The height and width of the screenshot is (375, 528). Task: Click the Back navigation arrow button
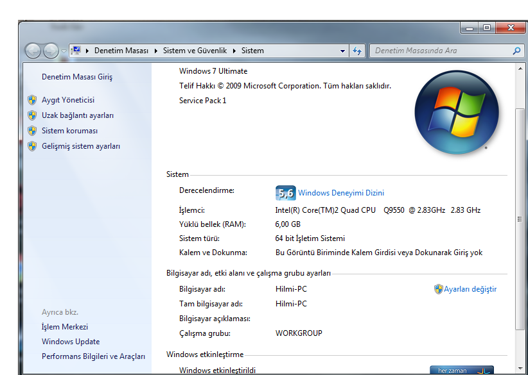click(33, 51)
